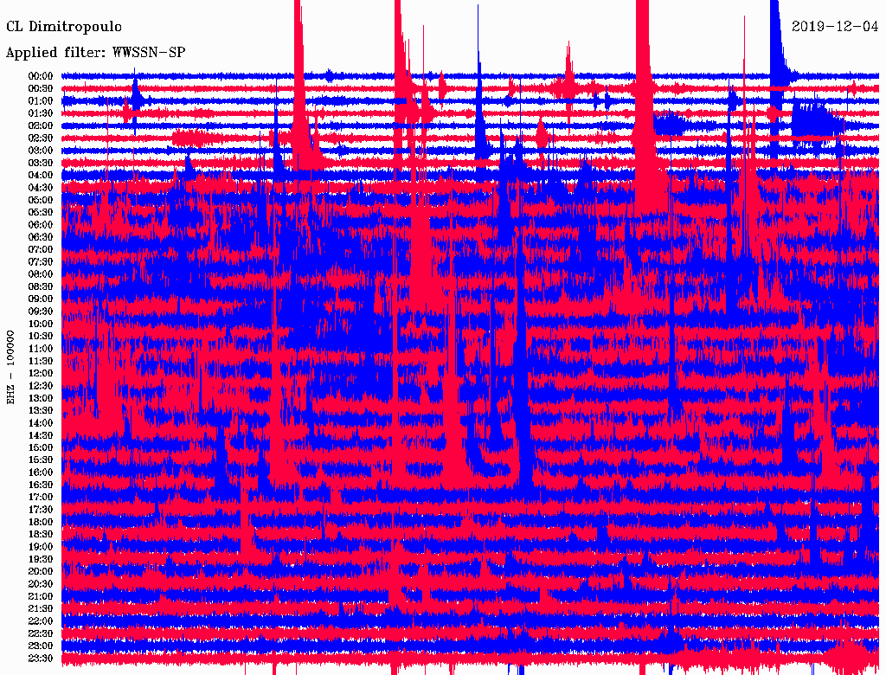Select the 14:30 time label

pos(40,435)
